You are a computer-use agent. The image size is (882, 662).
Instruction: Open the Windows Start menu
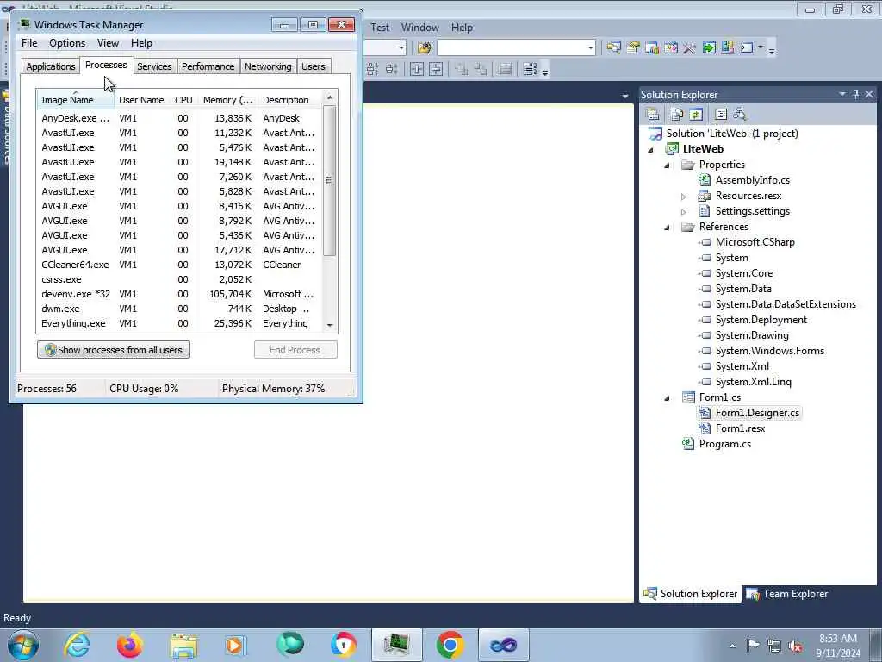pos(23,645)
